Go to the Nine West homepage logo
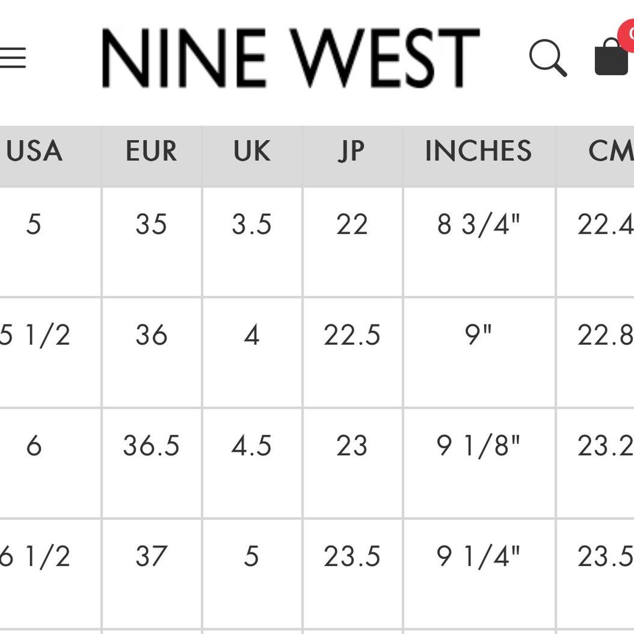The image size is (634, 634). [291, 58]
